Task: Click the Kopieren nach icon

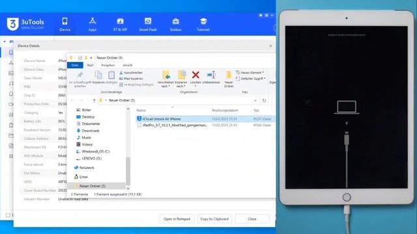Action: point(181,75)
